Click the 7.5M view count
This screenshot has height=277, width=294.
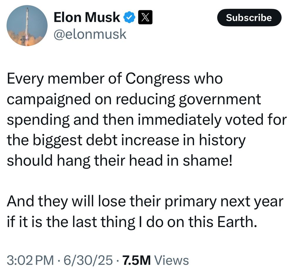[x=136, y=260]
